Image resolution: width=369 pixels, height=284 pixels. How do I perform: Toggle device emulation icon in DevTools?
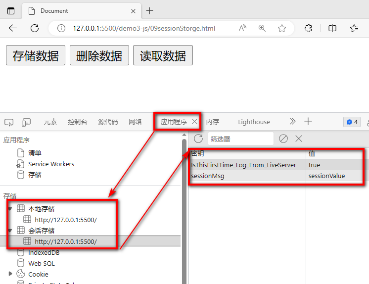coord(26,122)
